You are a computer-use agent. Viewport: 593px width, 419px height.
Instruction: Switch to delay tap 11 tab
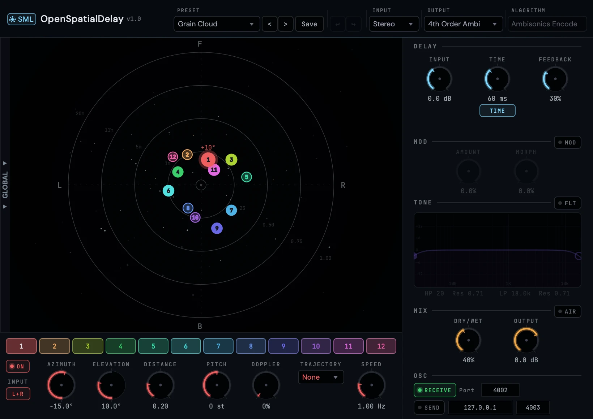[x=349, y=346]
